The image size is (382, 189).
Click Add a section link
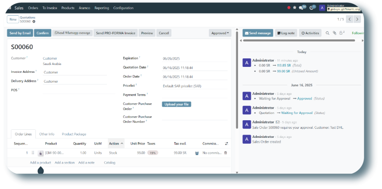(x=65, y=162)
